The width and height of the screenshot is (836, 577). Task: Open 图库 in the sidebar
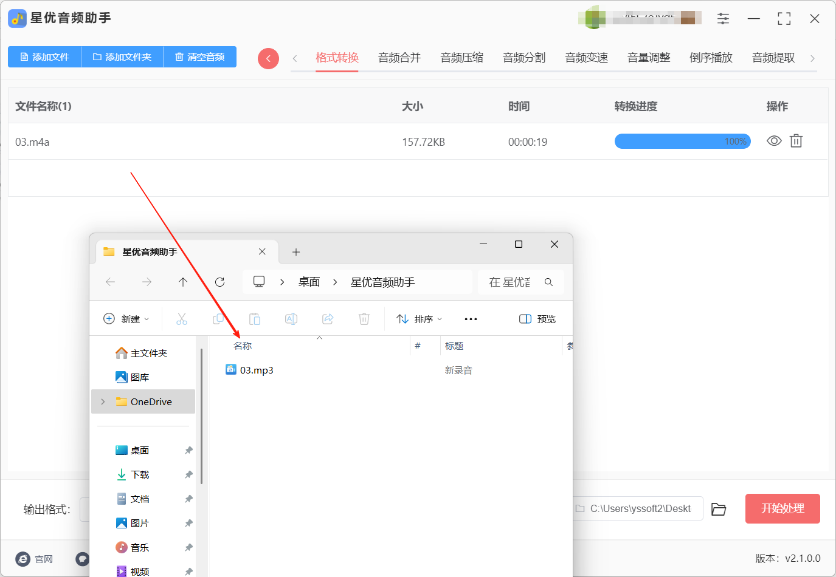[133, 377]
